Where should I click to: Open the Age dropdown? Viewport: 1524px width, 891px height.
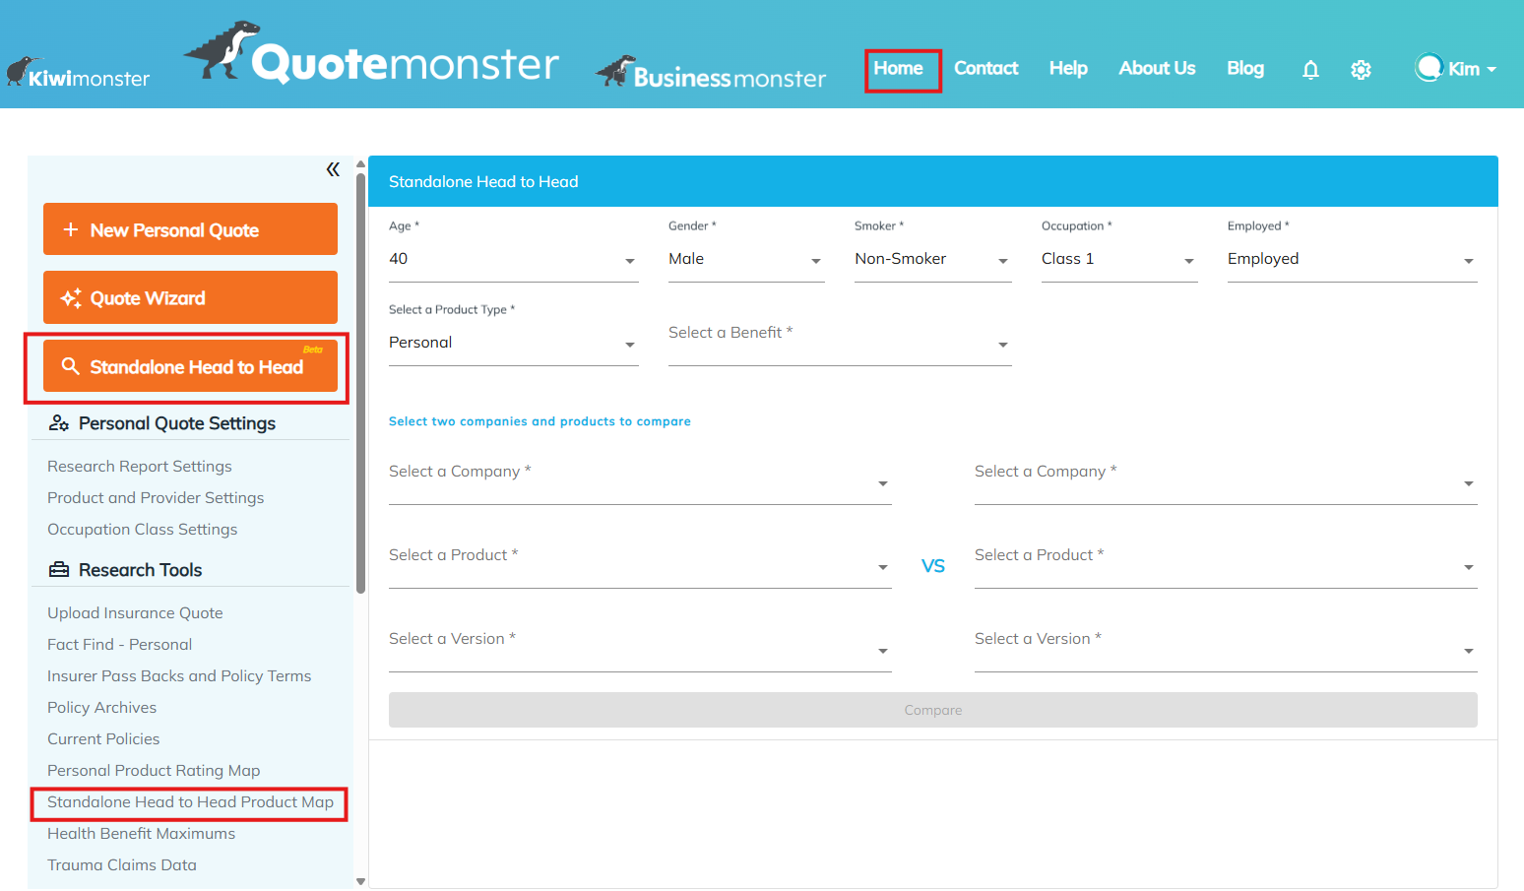point(514,260)
